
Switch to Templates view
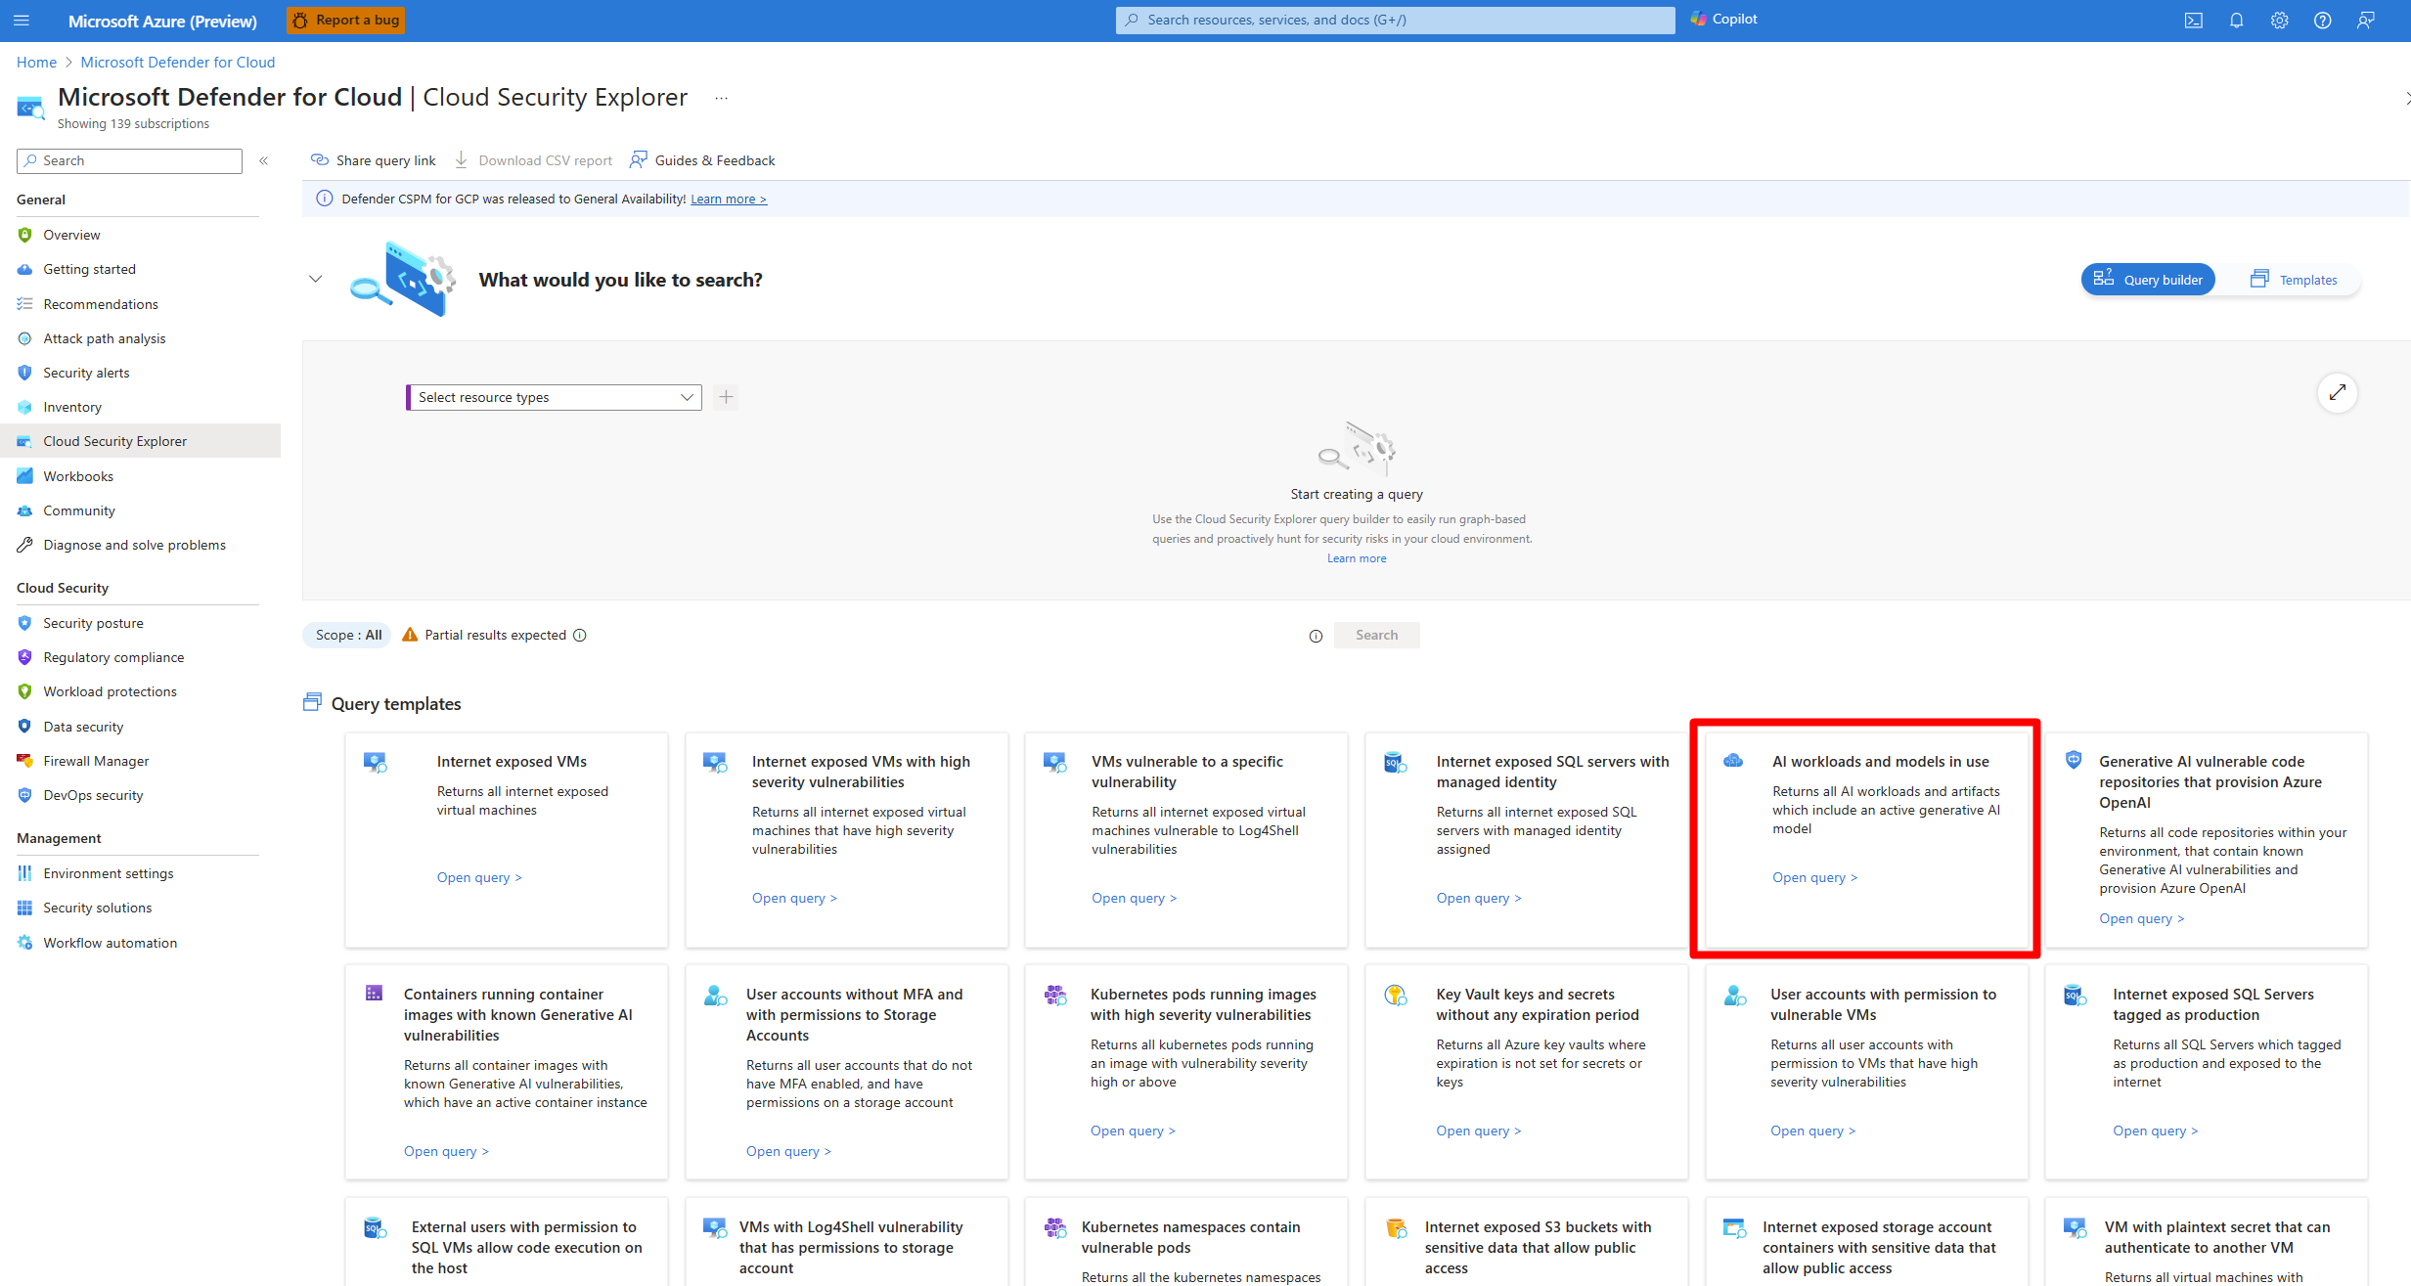click(x=2295, y=279)
